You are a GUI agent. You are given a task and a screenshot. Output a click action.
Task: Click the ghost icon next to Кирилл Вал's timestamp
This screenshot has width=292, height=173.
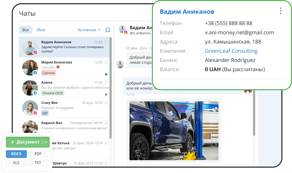pos(106,123)
